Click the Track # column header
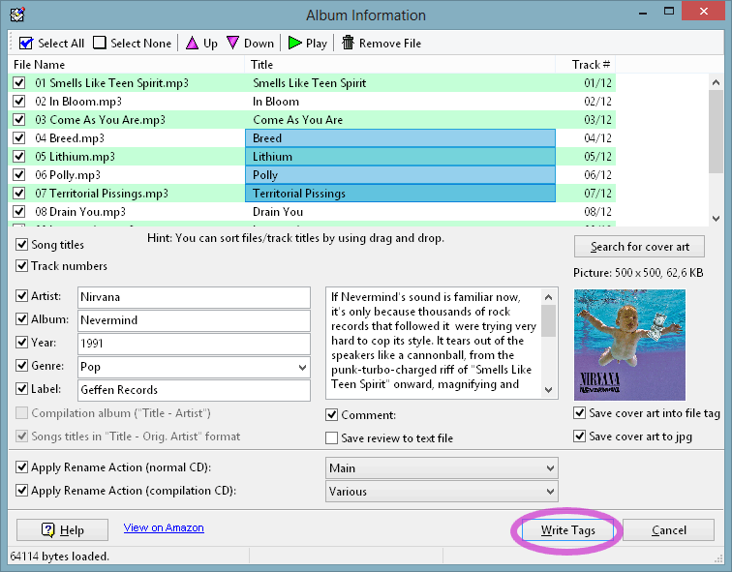Screen dimensions: 732x572 (586, 65)
